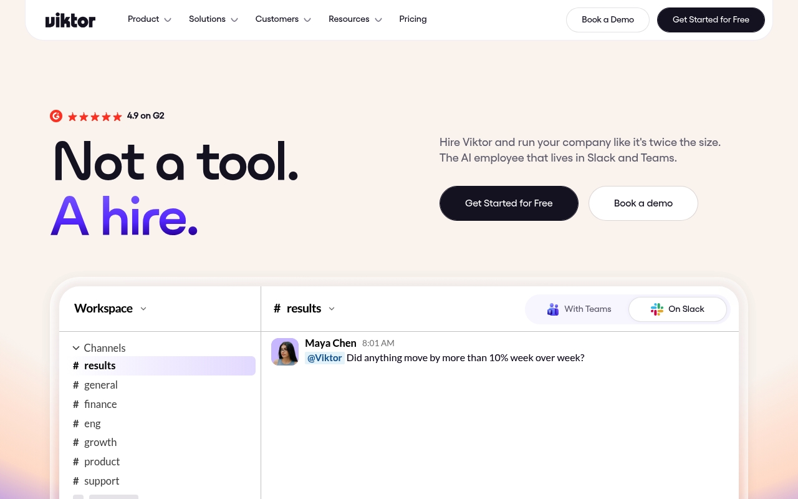Switch demo to With Teams
Screen dimensions: 798x499
coord(579,309)
